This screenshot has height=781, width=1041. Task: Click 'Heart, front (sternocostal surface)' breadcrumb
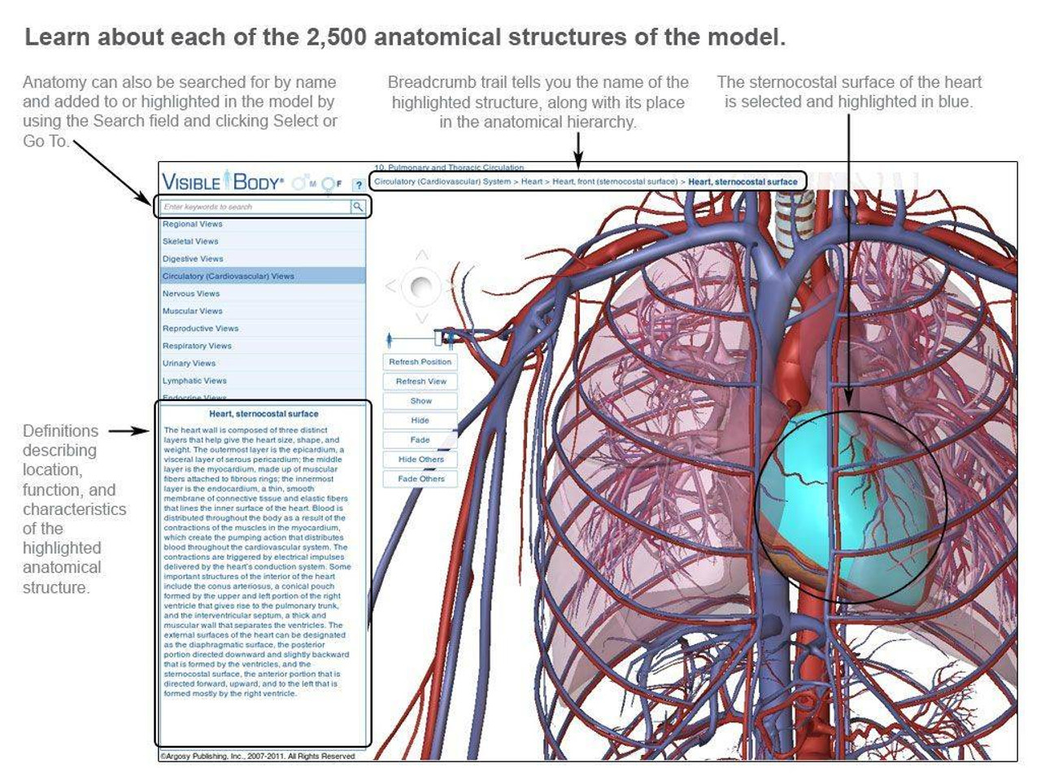[x=615, y=181]
